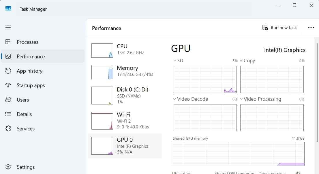The image size is (319, 174).
Task: Click the Task Manager app icon
Action: (x=8, y=9)
